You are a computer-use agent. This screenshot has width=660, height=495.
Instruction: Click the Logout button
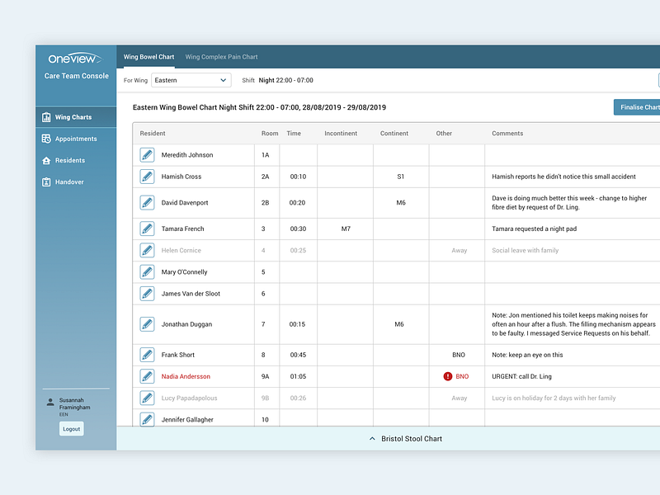point(72,429)
